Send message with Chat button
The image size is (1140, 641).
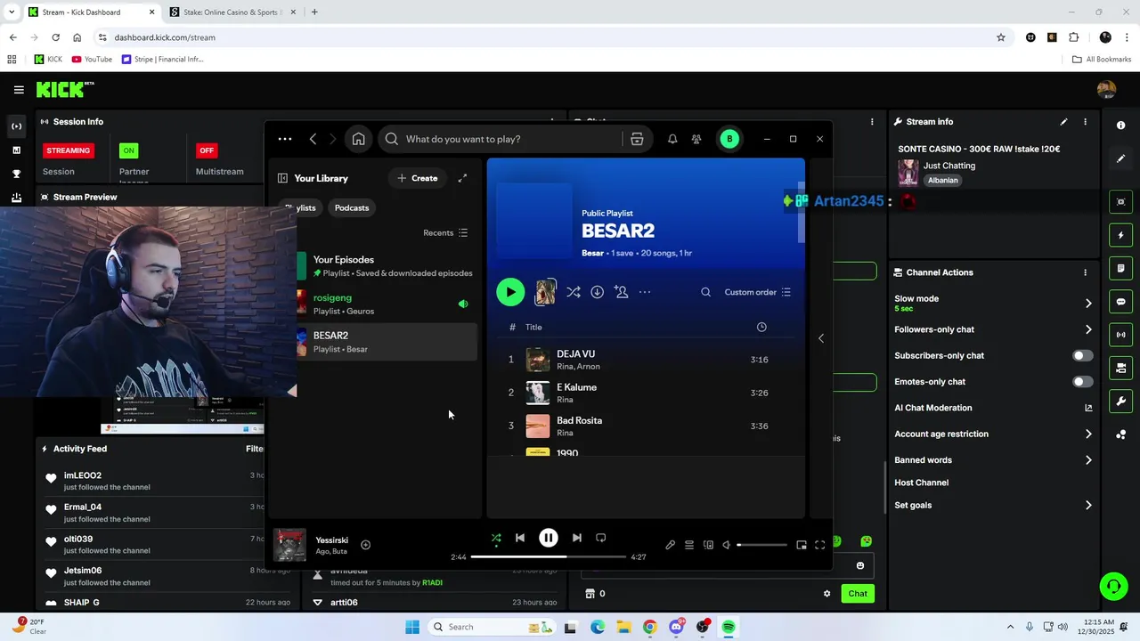click(858, 593)
